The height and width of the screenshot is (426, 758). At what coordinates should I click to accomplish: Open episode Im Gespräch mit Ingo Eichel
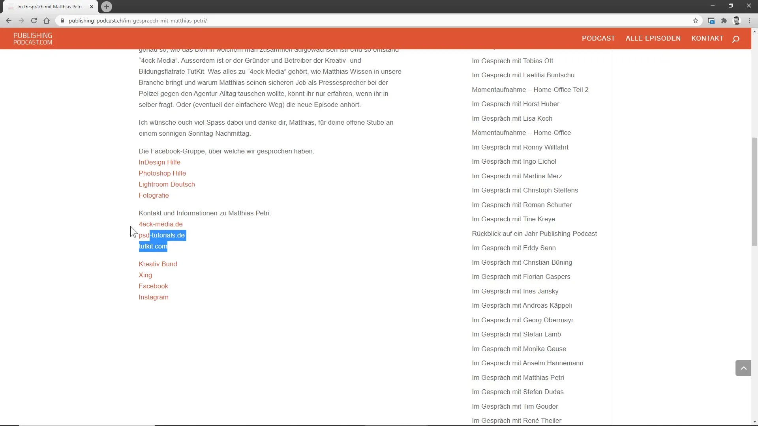pos(514,161)
